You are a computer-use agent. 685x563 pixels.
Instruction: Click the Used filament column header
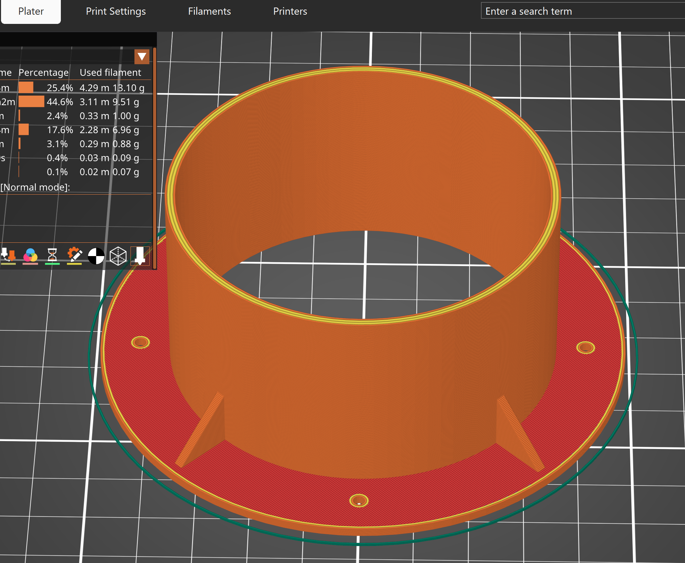110,72
